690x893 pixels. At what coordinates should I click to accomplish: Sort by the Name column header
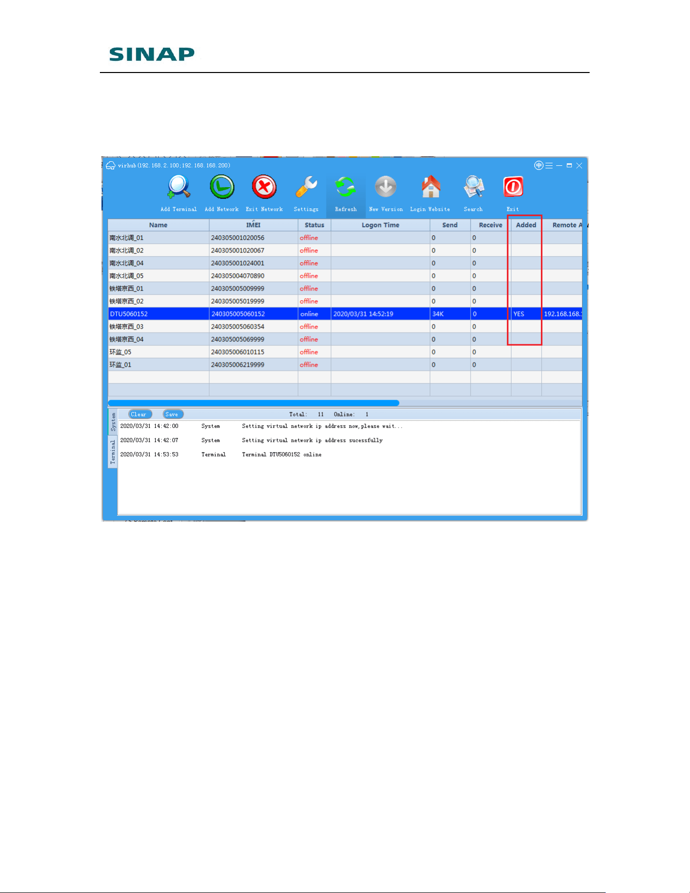[158, 225]
